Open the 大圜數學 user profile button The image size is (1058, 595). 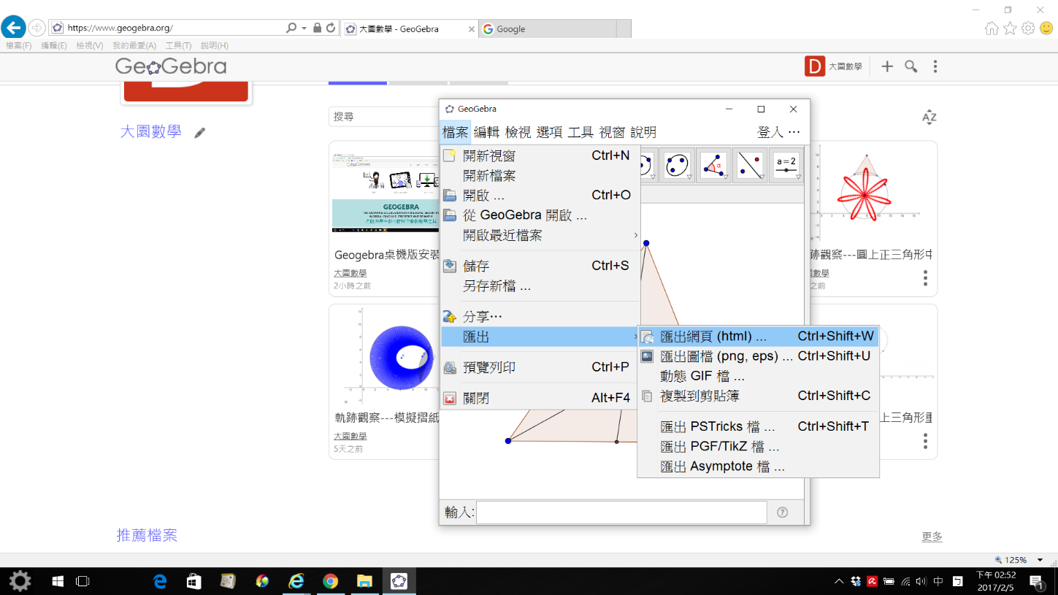833,66
